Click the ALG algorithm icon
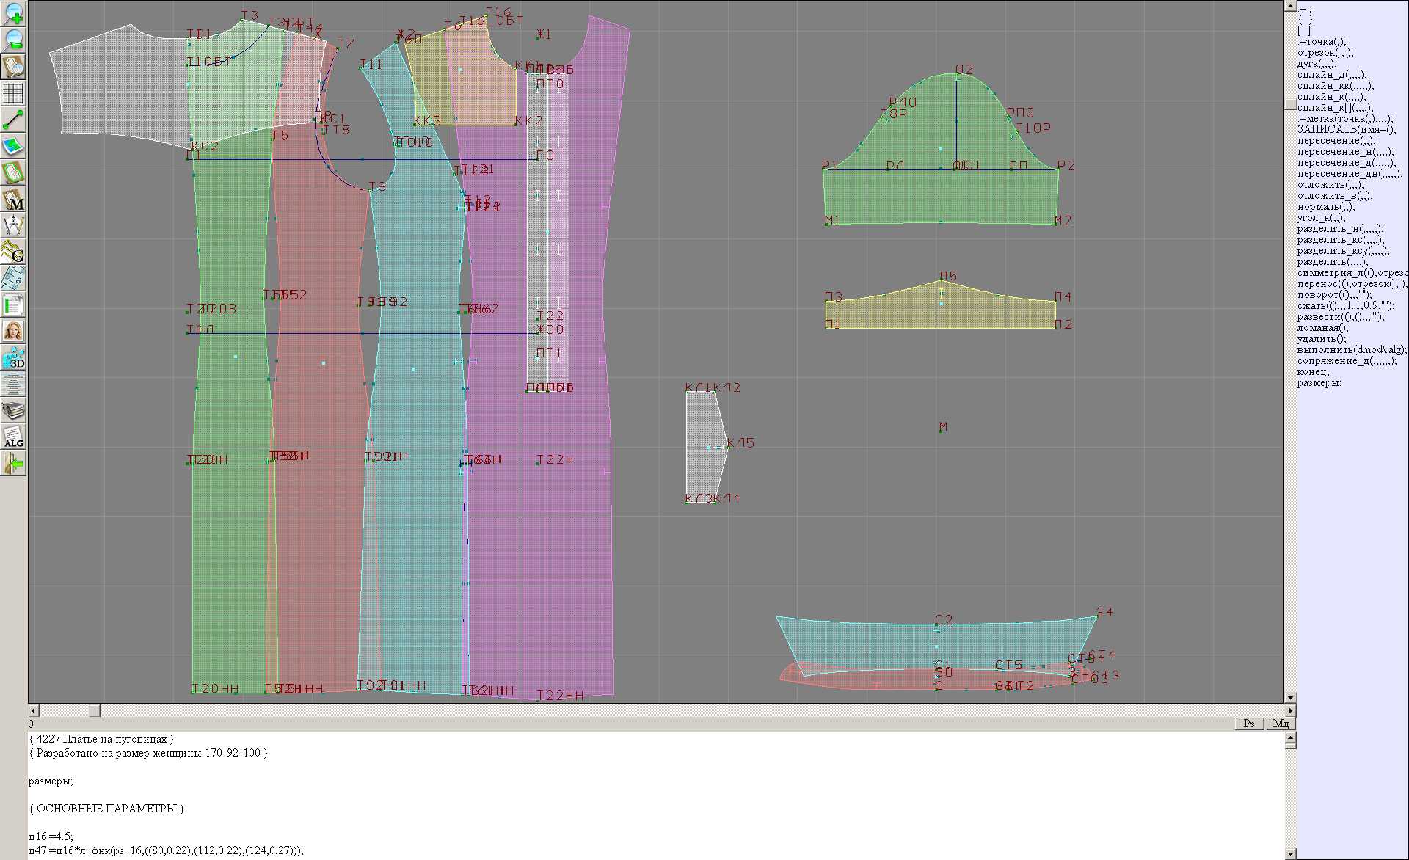The height and width of the screenshot is (860, 1409). [13, 437]
